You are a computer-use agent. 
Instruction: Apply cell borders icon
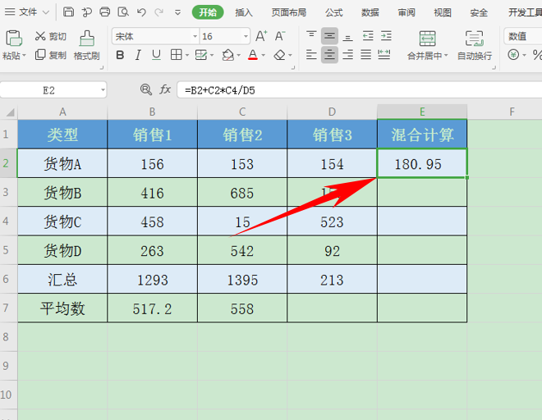(x=177, y=55)
